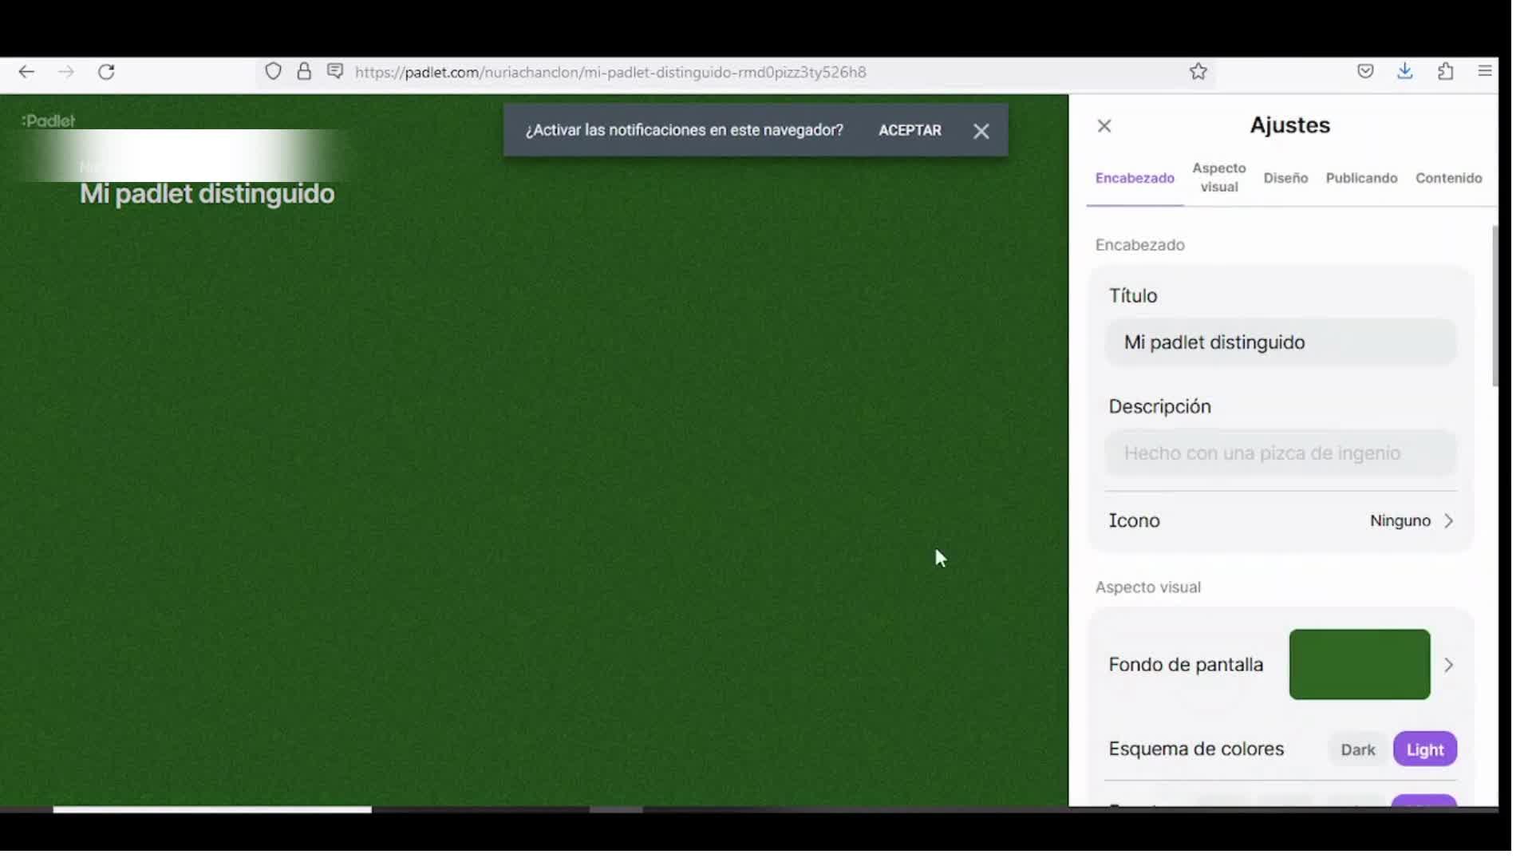Viewport: 1532px width, 862px height.
Task: Click the padlock site security icon
Action: tap(304, 73)
